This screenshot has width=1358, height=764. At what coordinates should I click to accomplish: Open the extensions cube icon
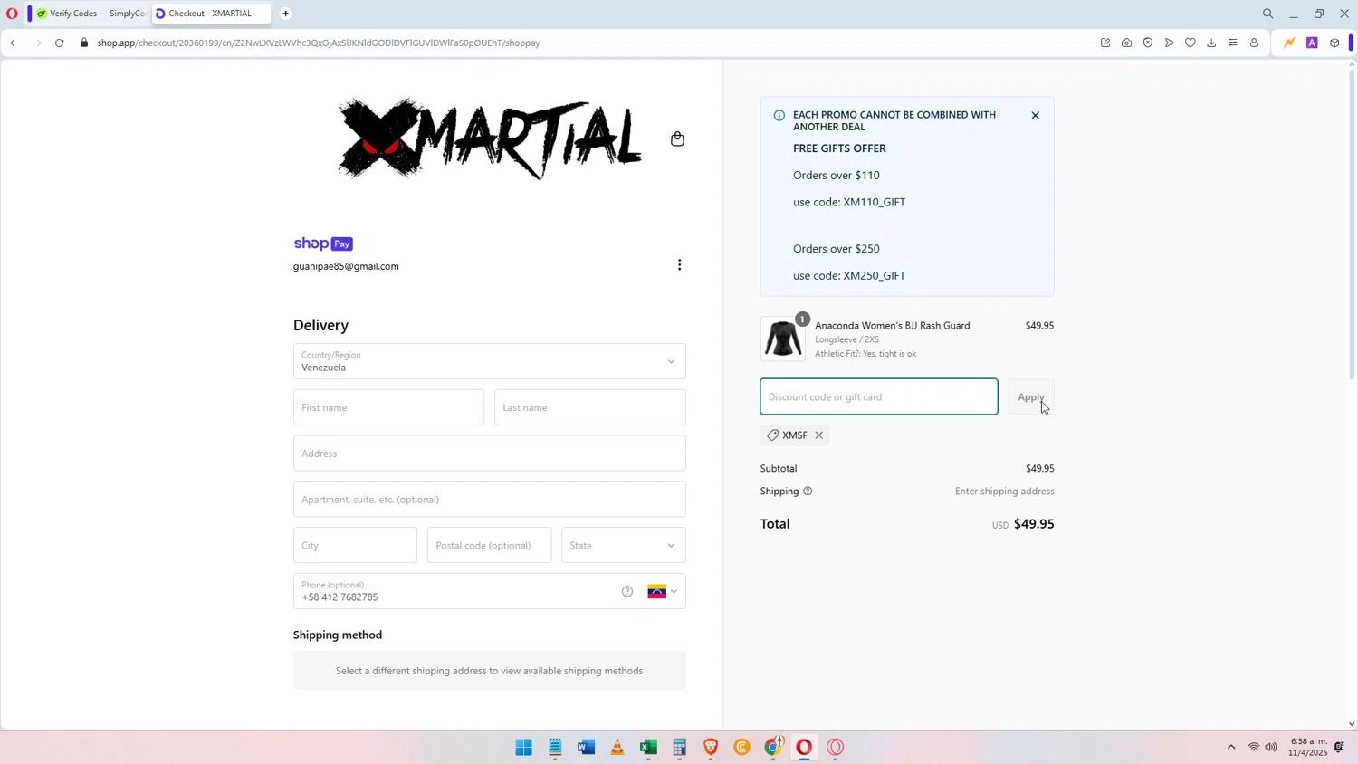(1334, 43)
